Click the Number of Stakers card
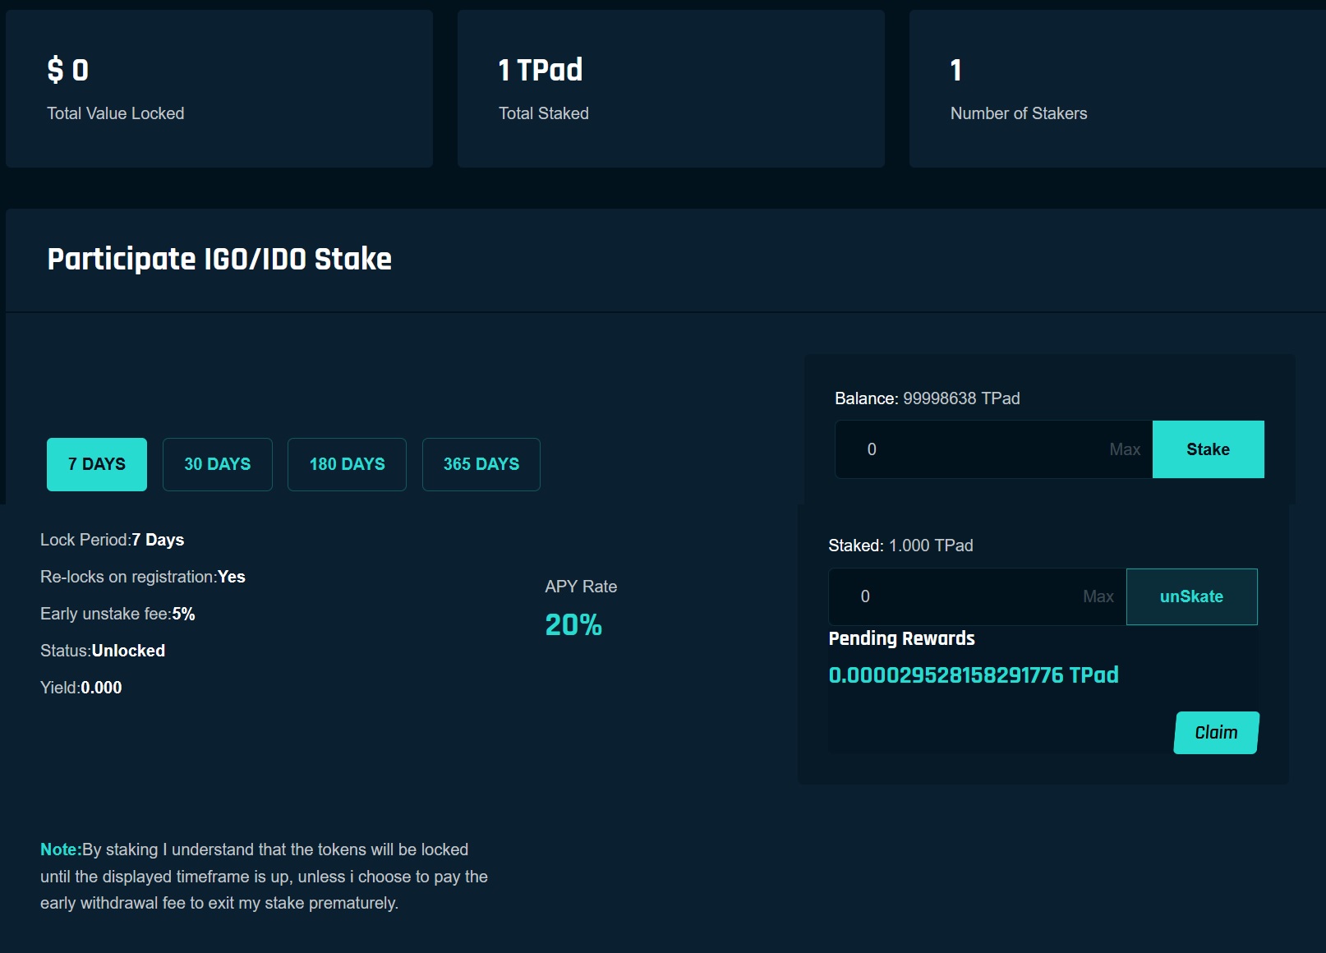This screenshot has height=953, width=1326. pos(1117,89)
